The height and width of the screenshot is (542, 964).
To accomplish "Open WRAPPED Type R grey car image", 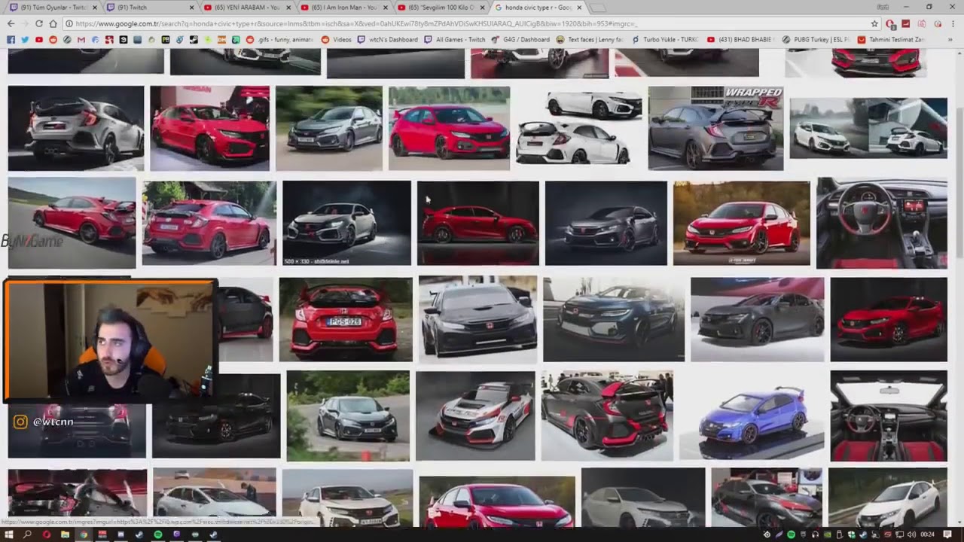I will pos(715,128).
